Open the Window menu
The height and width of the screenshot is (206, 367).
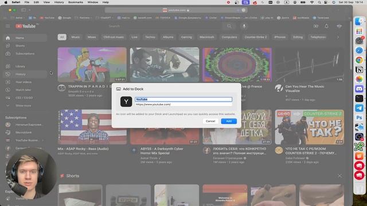click(93, 2)
